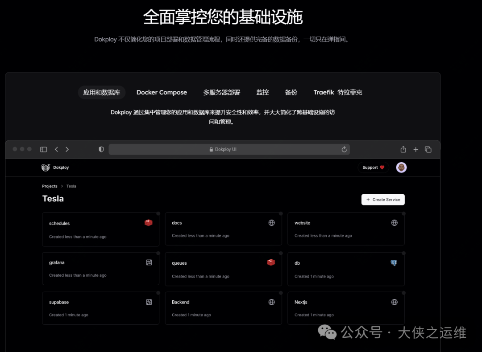482x352 pixels.
Task: Open the 多服务器部署 tab
Action: tap(221, 92)
